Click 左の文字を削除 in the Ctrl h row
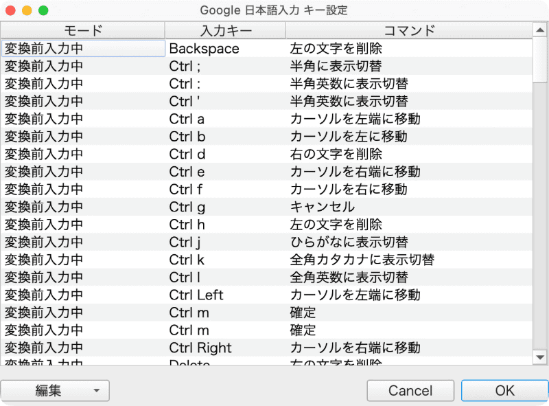The image size is (549, 406). pyautogui.click(x=409, y=225)
